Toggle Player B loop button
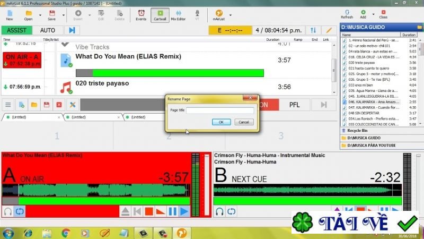Image resolution: width=424 pixels, height=239 pixels. [232, 211]
